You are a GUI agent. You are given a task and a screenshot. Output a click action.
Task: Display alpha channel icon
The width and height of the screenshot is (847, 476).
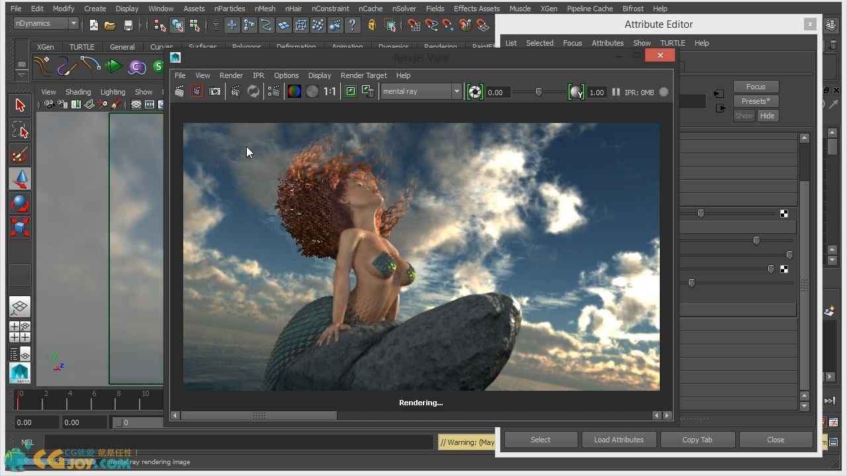pos(312,92)
